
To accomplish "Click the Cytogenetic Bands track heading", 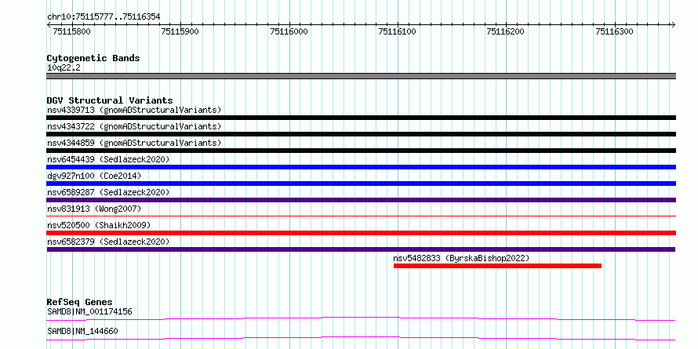I will click(93, 58).
